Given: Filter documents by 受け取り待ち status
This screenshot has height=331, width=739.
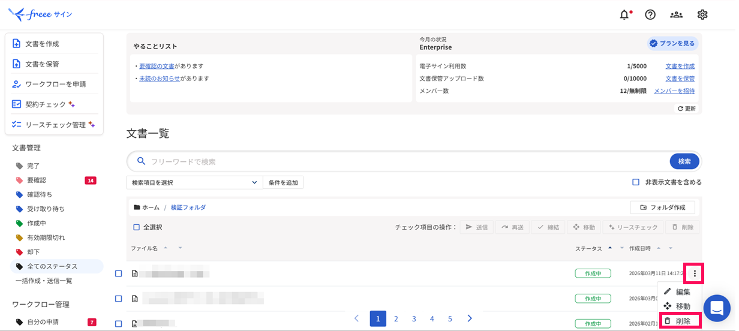Looking at the screenshot, I should (46, 209).
